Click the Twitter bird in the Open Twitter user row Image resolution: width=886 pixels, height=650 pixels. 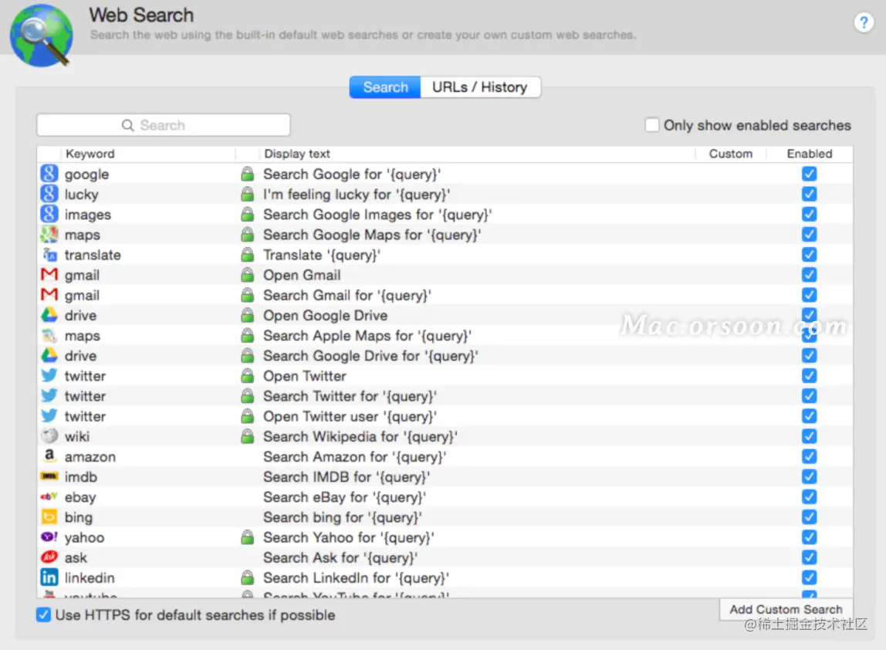tap(49, 415)
